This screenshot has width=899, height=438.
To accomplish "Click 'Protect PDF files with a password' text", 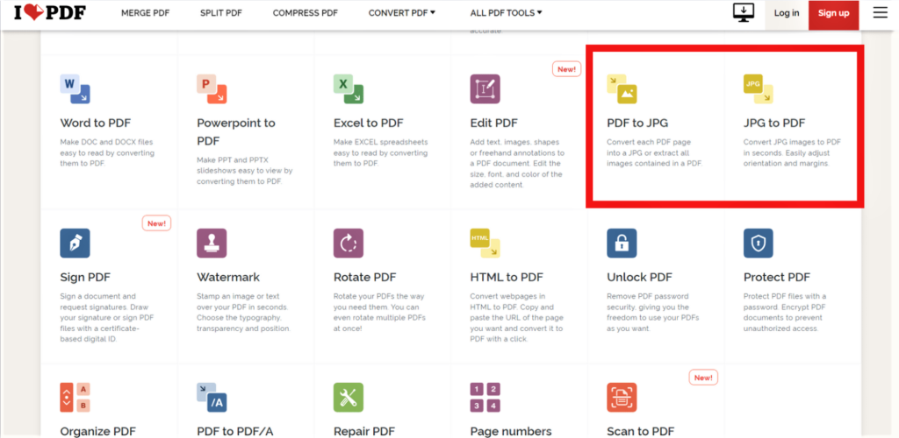I will click(x=785, y=312).
